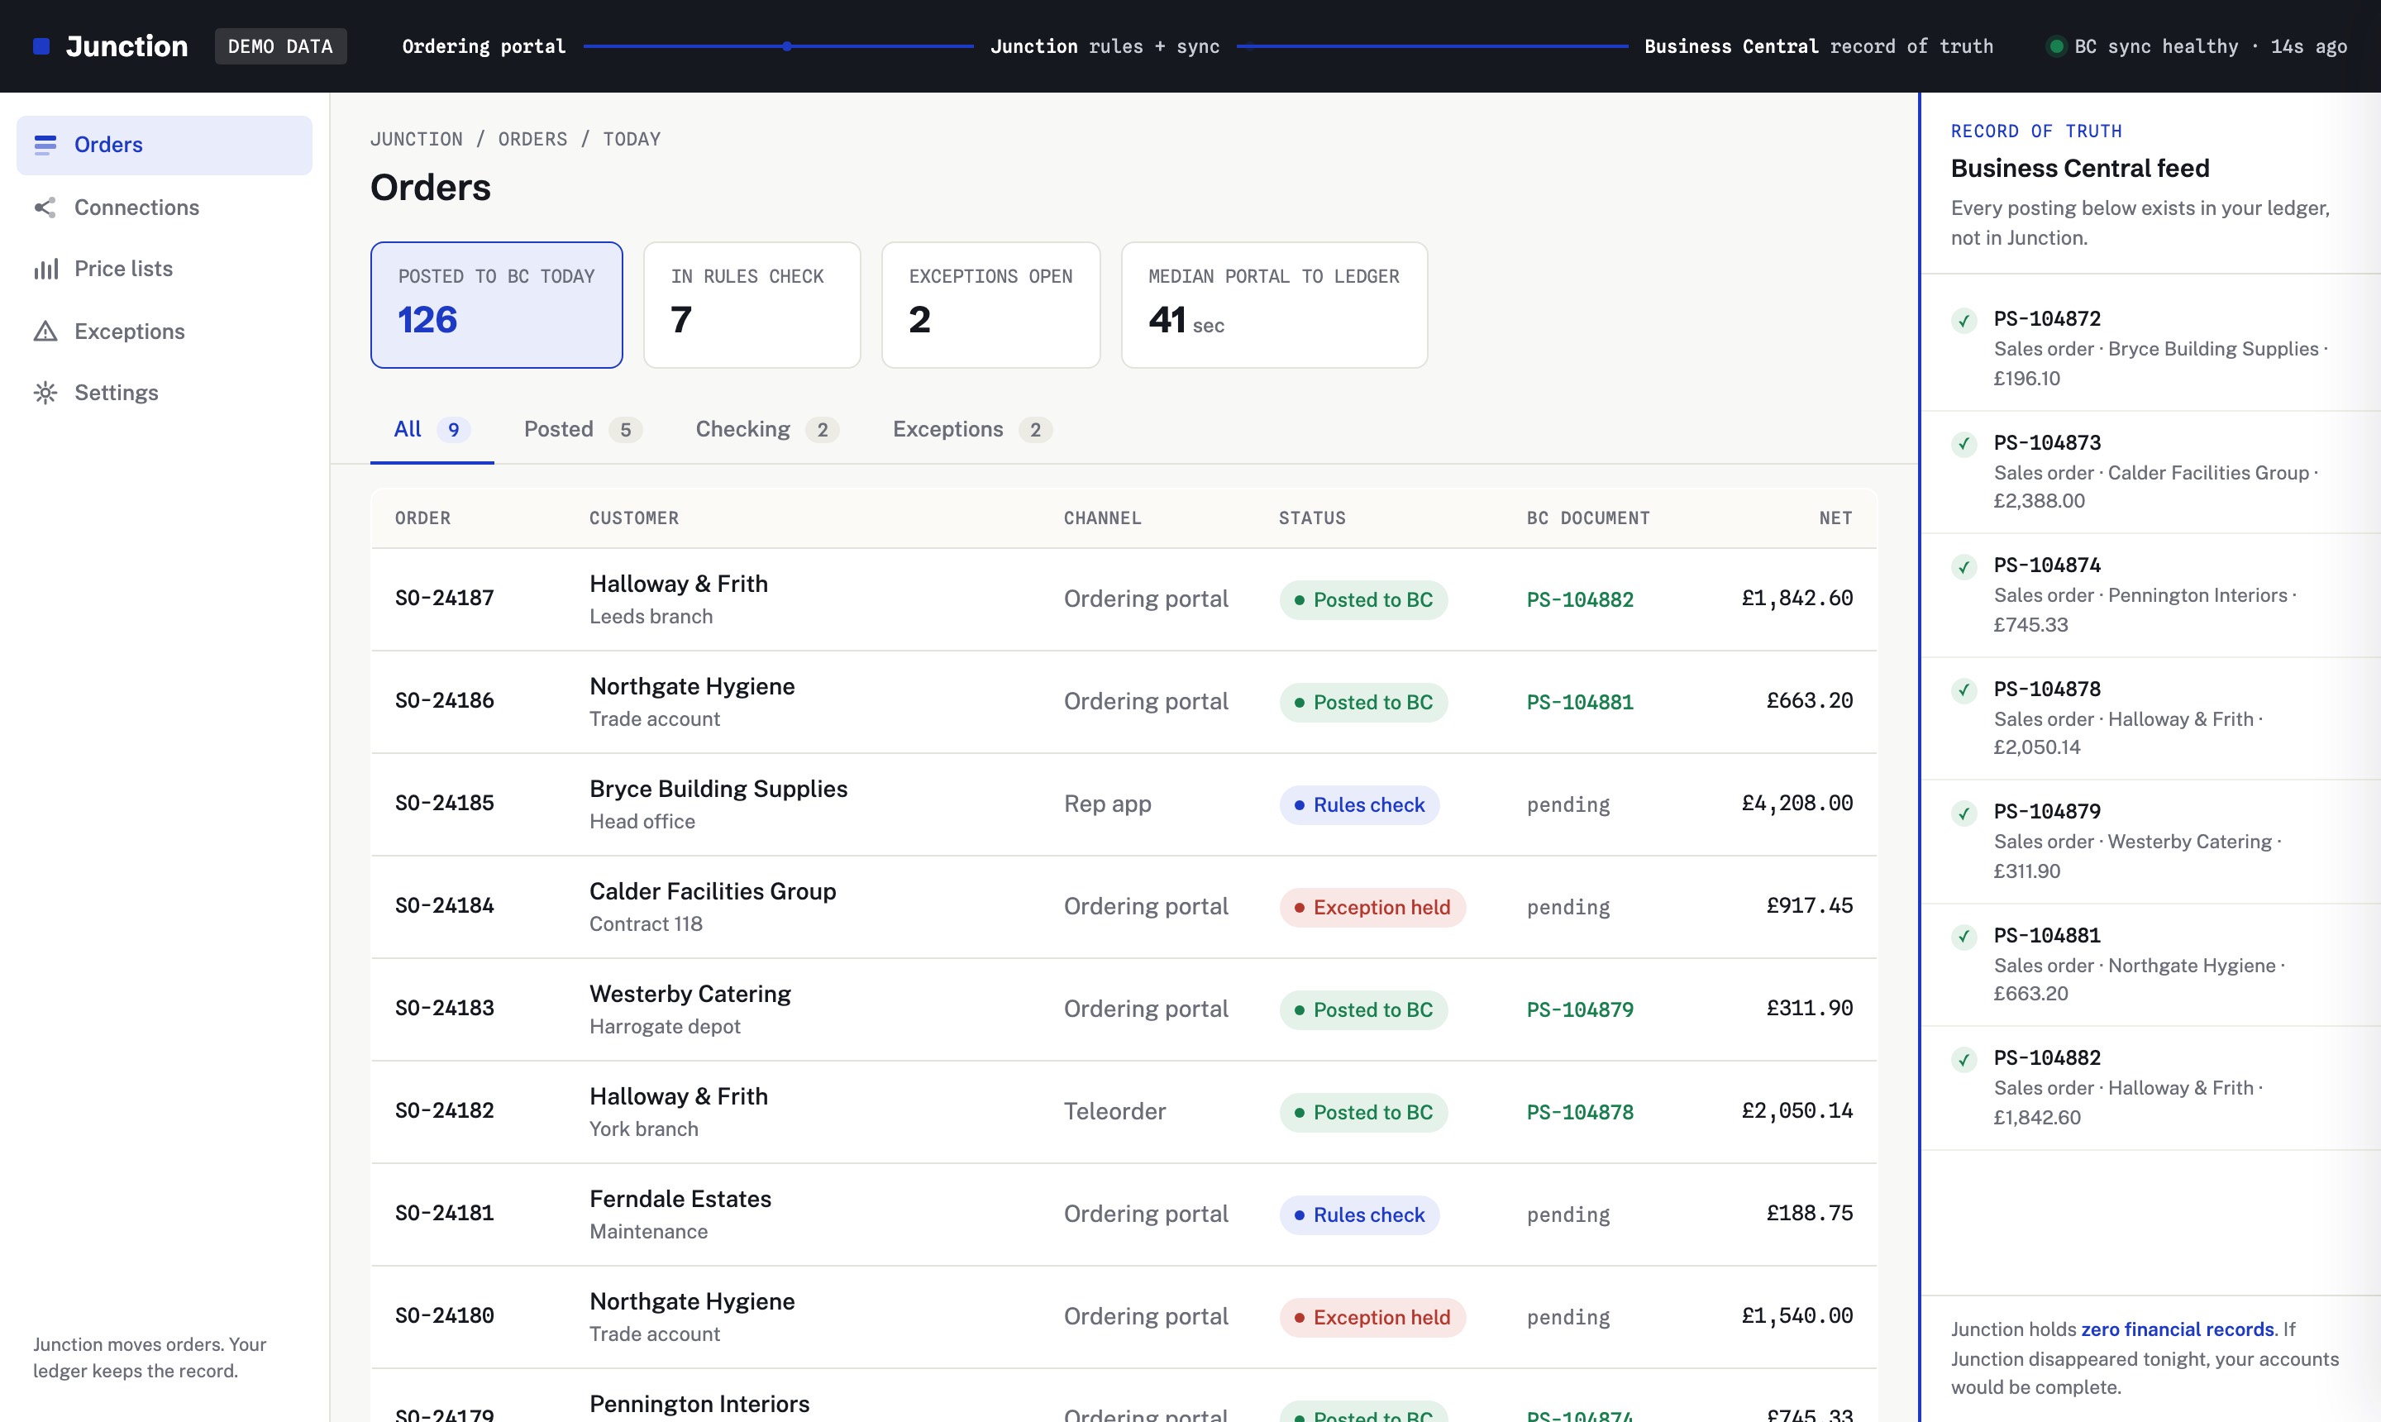Image resolution: width=2381 pixels, height=1422 pixels.
Task: Click the checkmark icon beside PS-104872
Action: click(1963, 320)
